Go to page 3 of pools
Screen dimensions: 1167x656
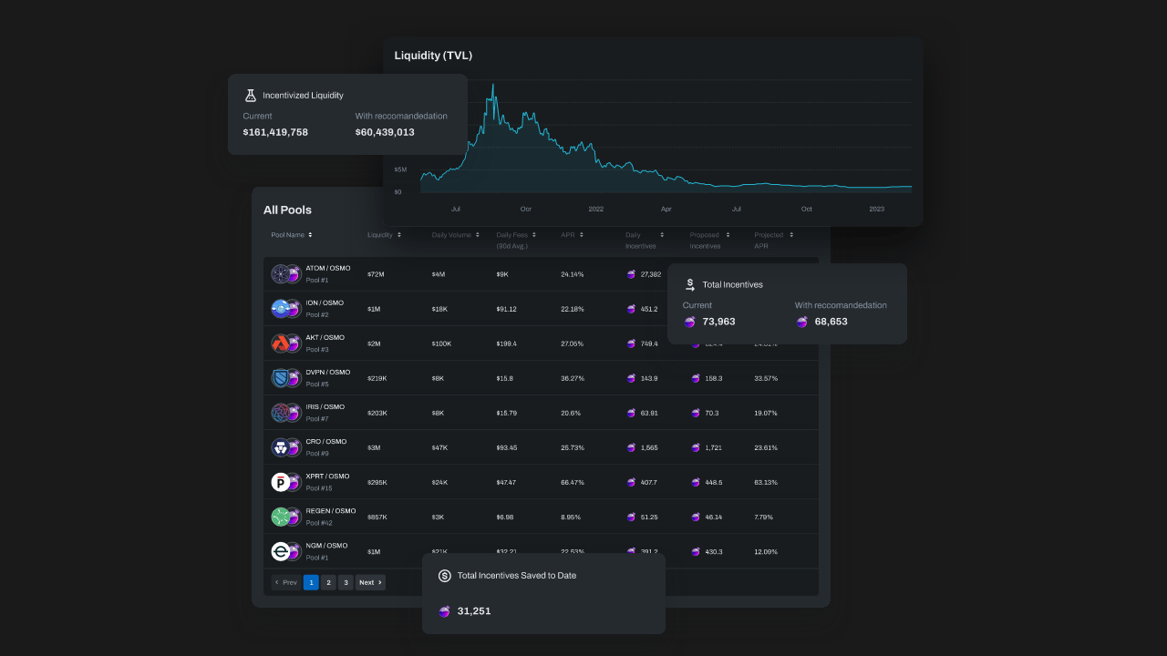click(x=346, y=582)
